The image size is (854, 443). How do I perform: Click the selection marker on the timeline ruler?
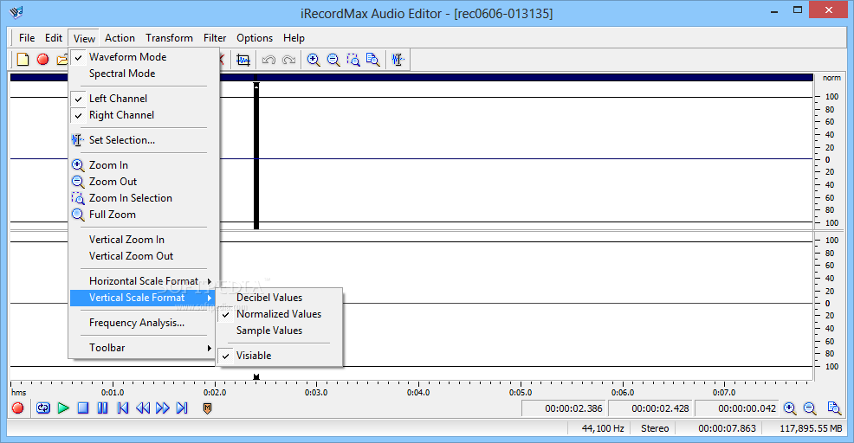(256, 376)
